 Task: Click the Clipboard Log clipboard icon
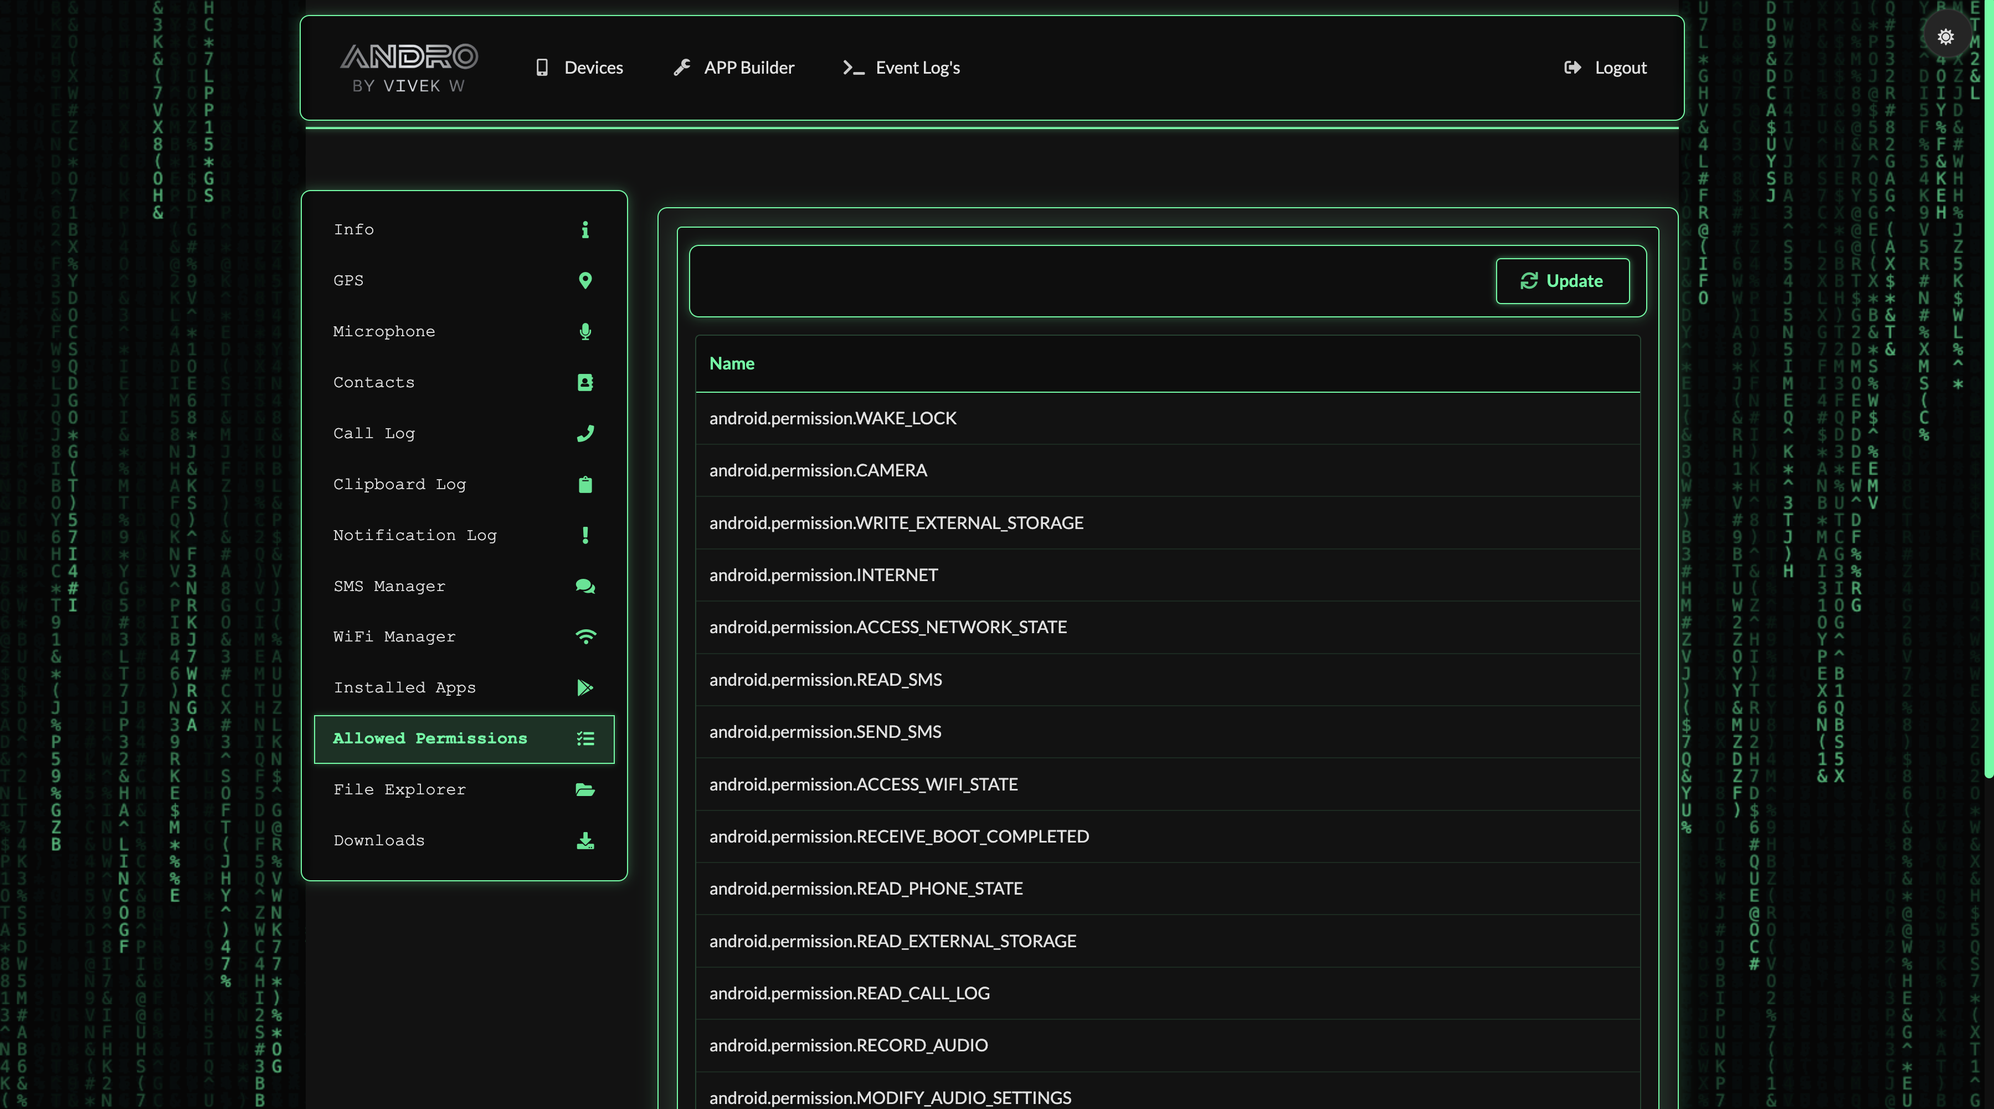586,485
